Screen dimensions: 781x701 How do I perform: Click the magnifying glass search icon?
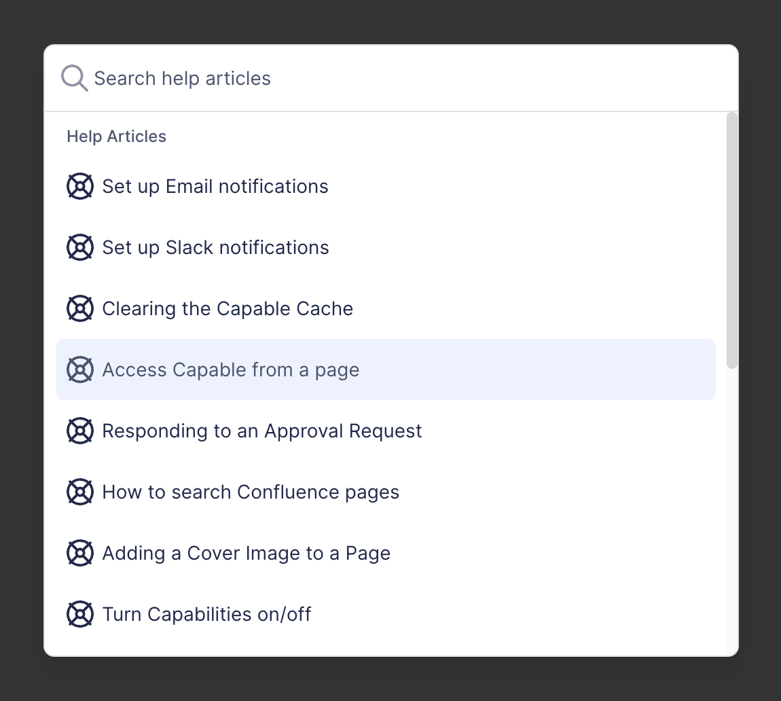pos(74,78)
